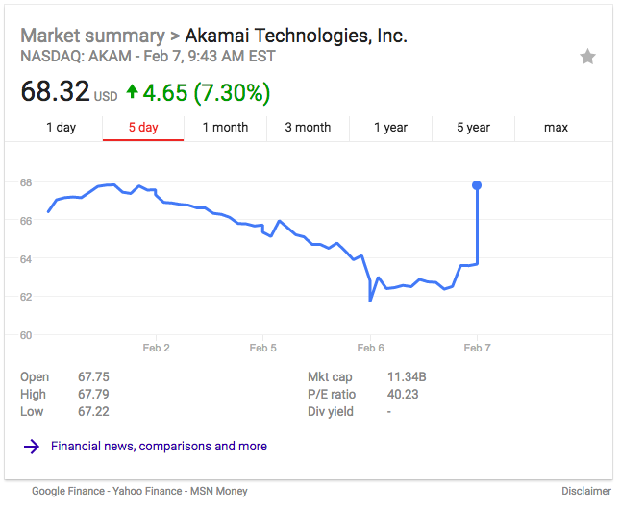Show the 1 year chart
This screenshot has height=508, width=620.
click(x=390, y=128)
